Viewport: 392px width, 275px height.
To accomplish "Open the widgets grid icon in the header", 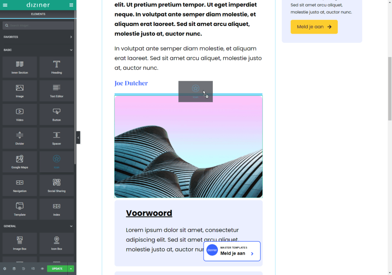I will click(x=71, y=5).
